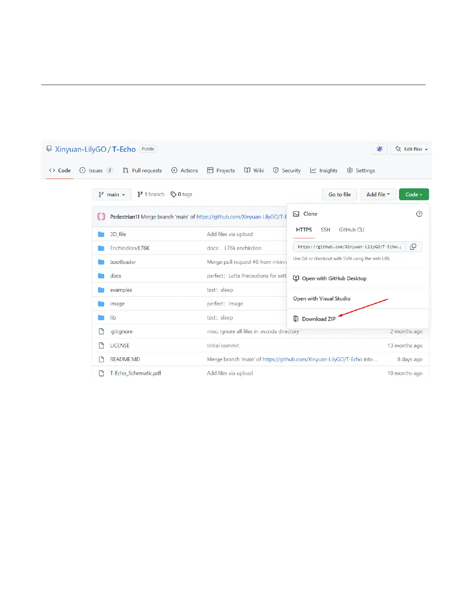Expand the Add file dropdown

click(x=378, y=194)
